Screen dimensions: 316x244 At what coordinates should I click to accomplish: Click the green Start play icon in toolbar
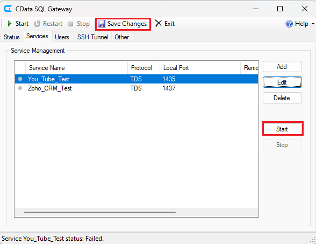tap(10, 24)
